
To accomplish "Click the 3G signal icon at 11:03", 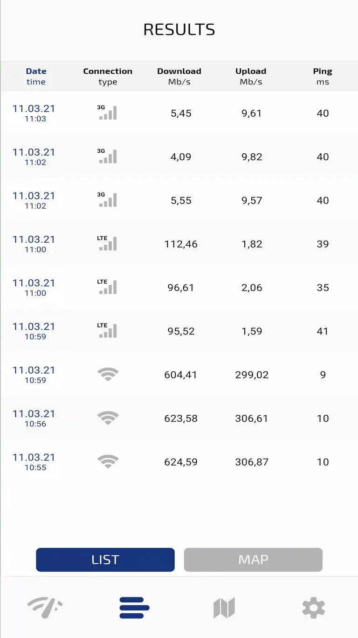I will [x=108, y=113].
